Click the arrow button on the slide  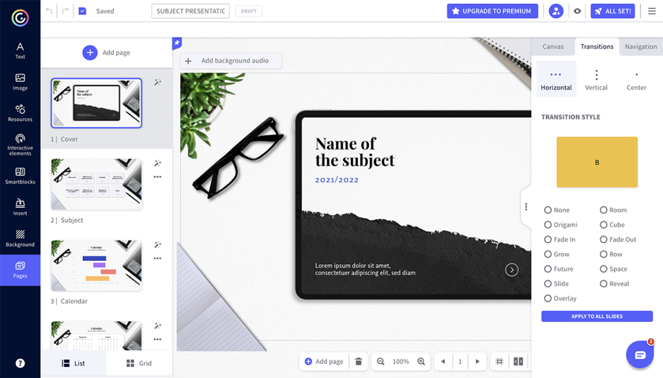[x=511, y=270]
